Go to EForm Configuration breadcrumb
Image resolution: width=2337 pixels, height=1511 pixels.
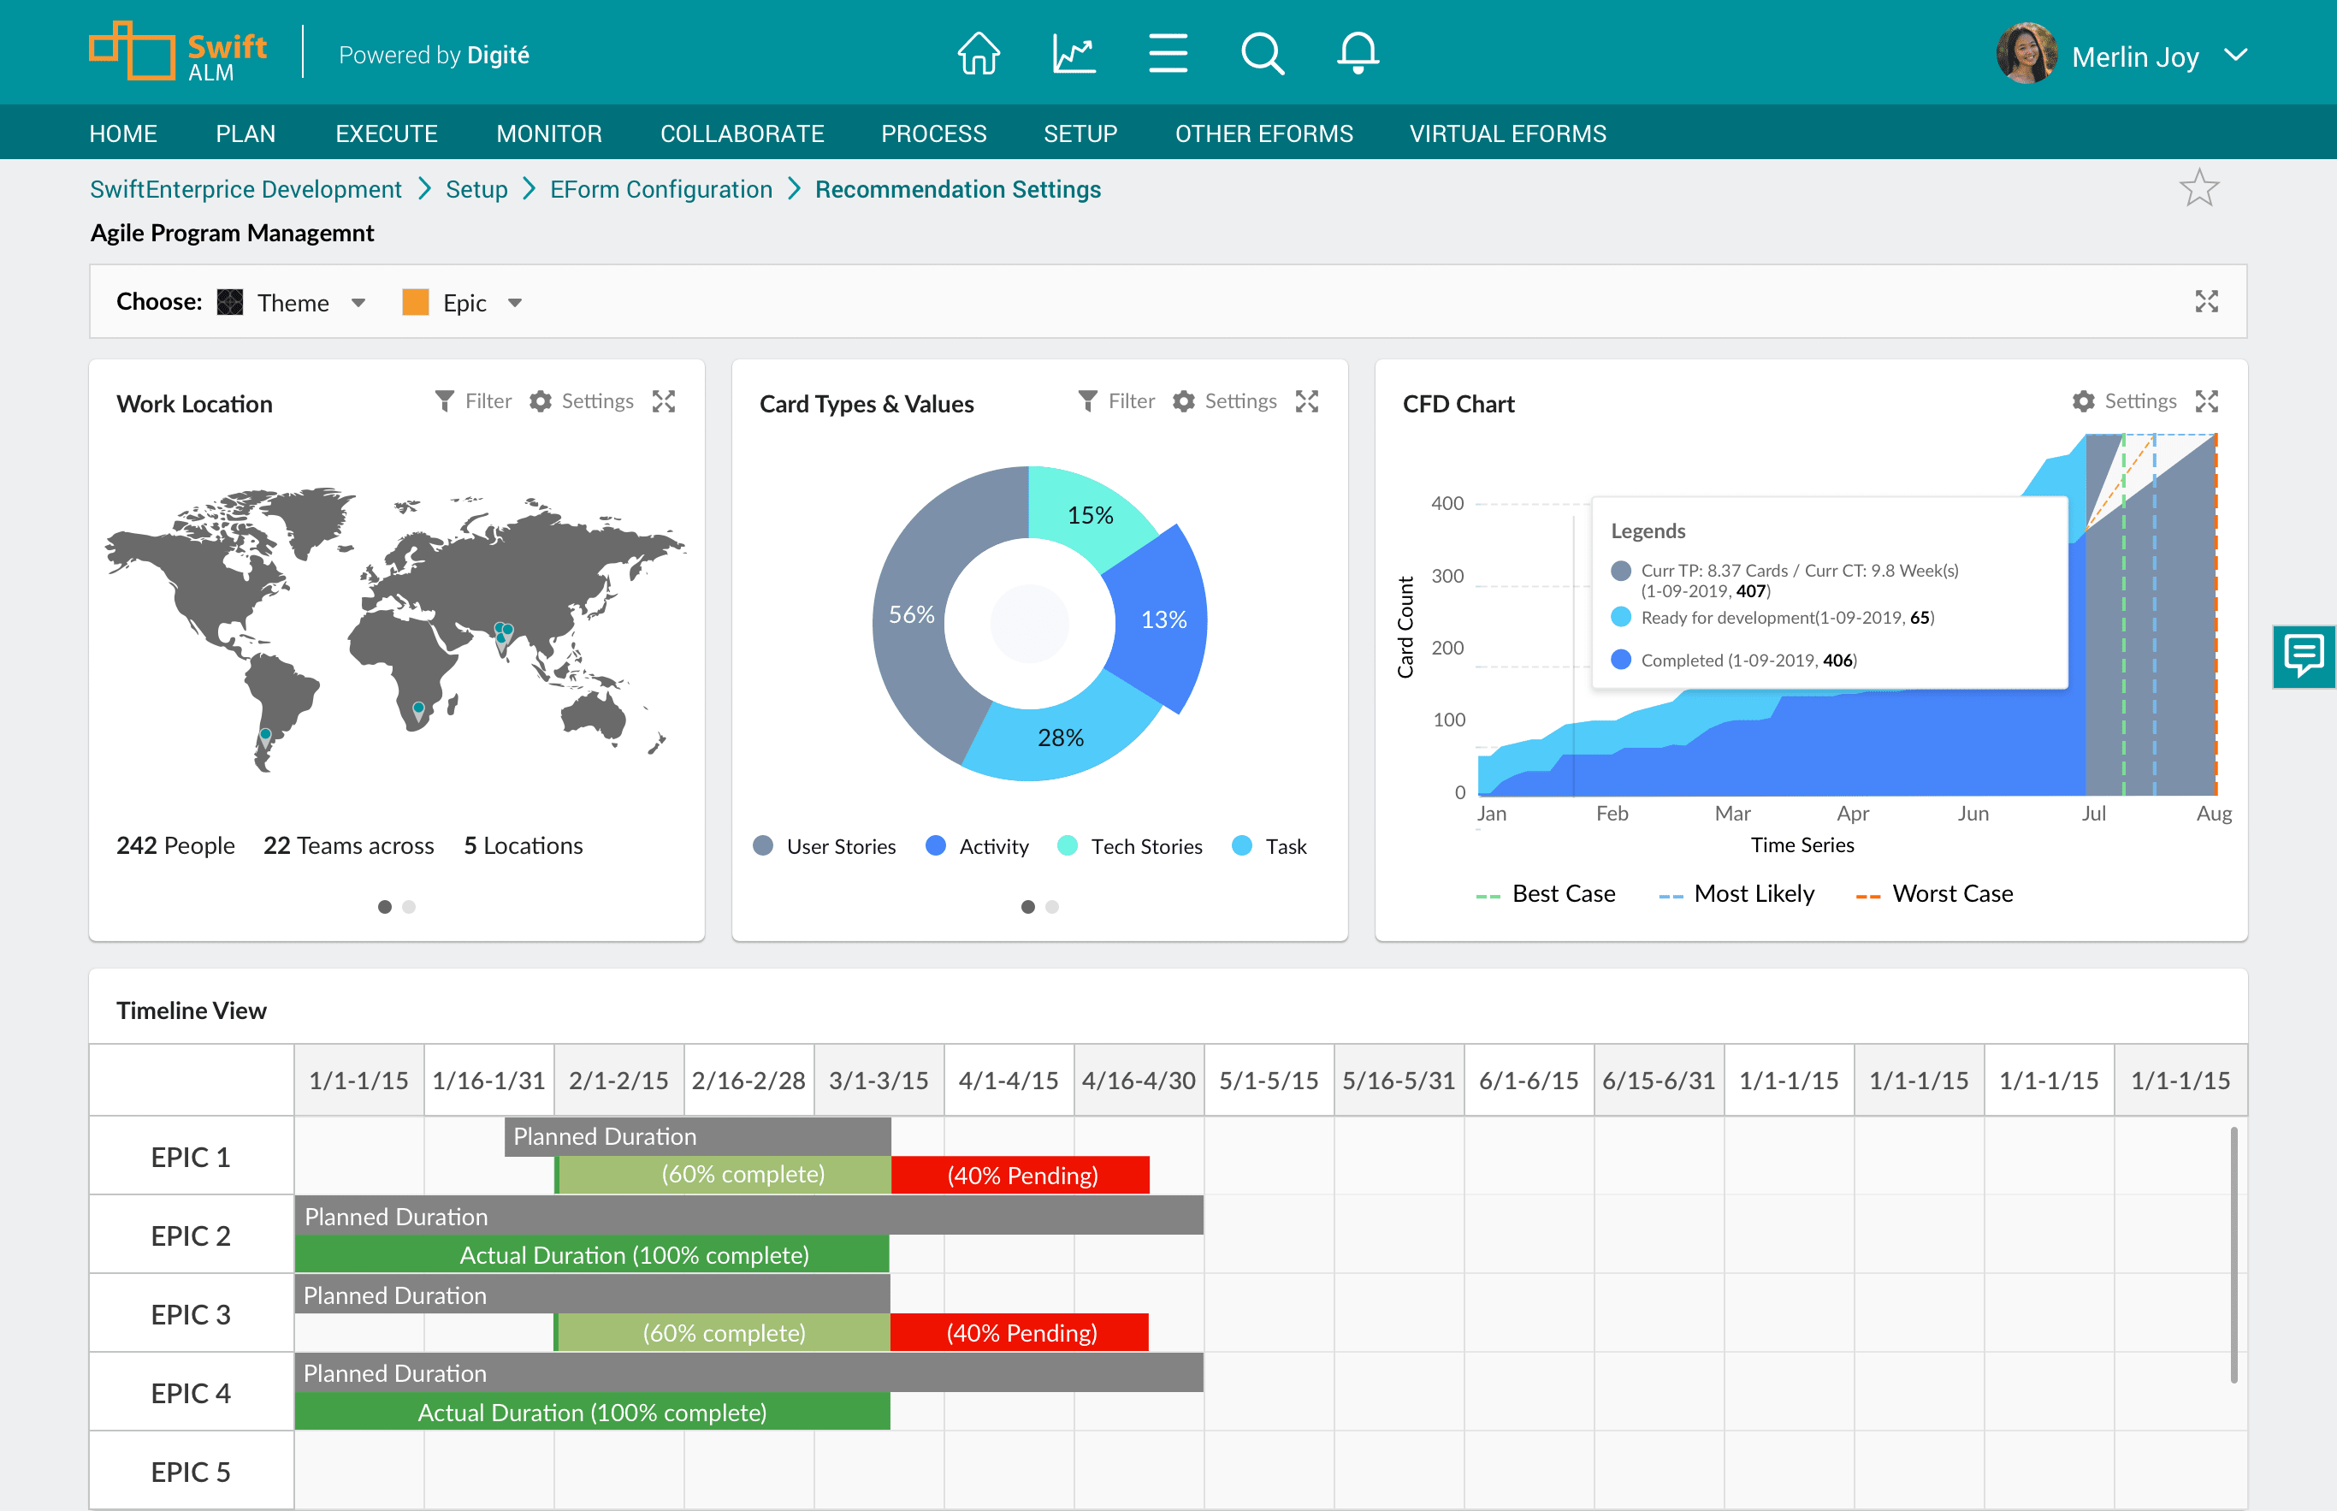click(660, 189)
